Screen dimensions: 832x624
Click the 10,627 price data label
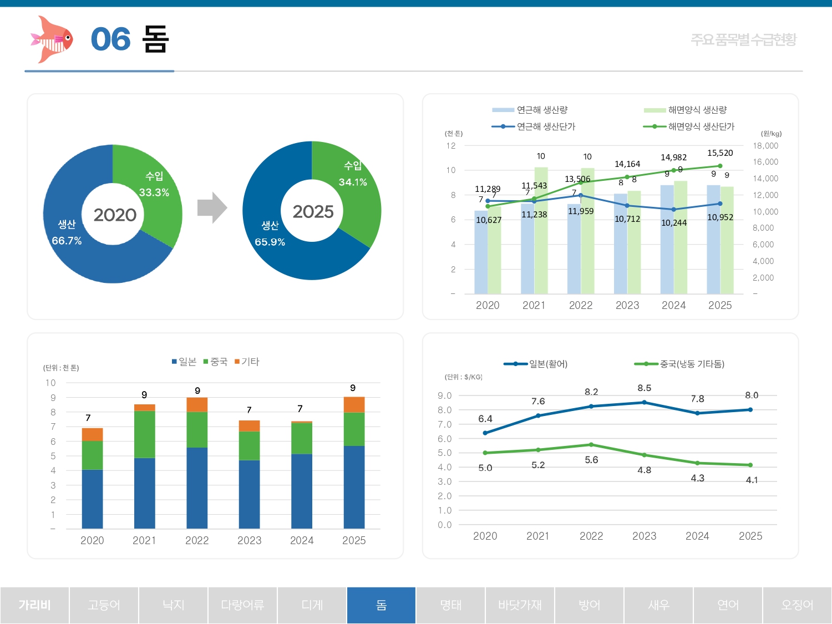[x=489, y=220]
